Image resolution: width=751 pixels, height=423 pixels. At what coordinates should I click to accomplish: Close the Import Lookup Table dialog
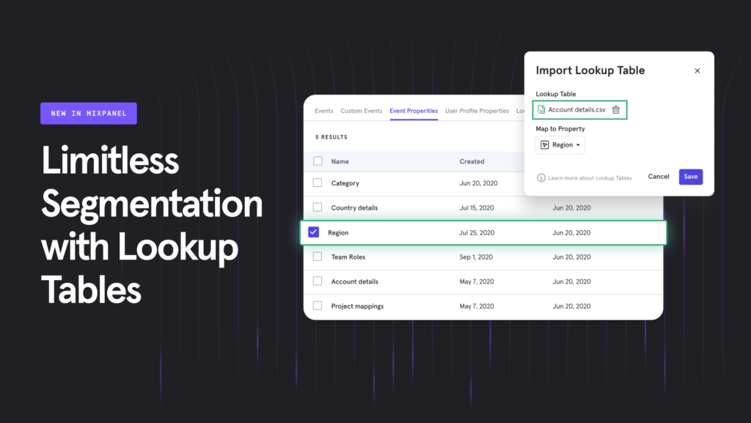(697, 71)
